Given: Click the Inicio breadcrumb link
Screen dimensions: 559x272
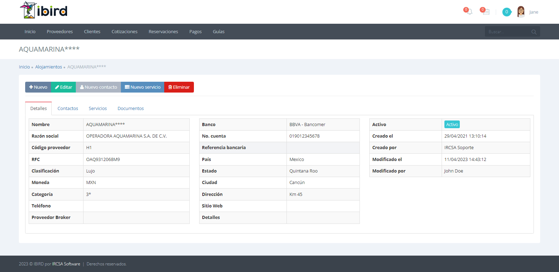Looking at the screenshot, I should click(24, 67).
